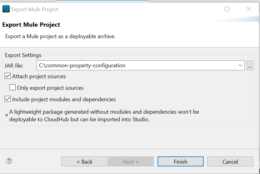Uncheck Include project modules and dependencies
Screen dimensions: 260x174
click(x=8, y=99)
